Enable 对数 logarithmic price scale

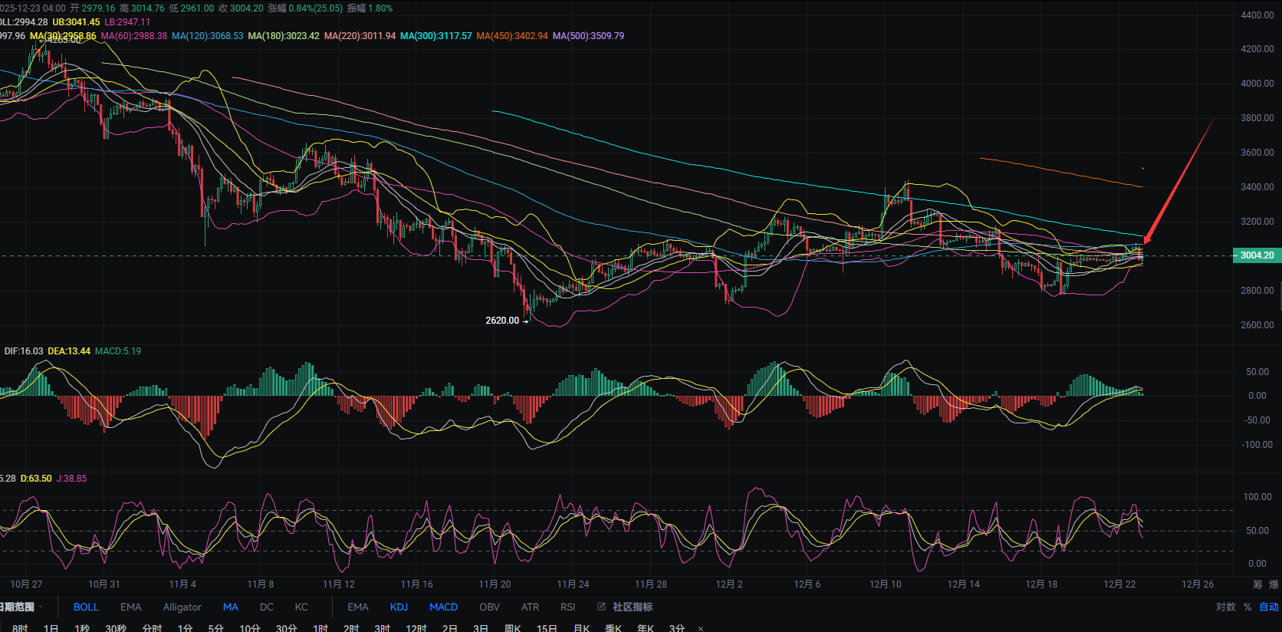pyautogui.click(x=1225, y=607)
